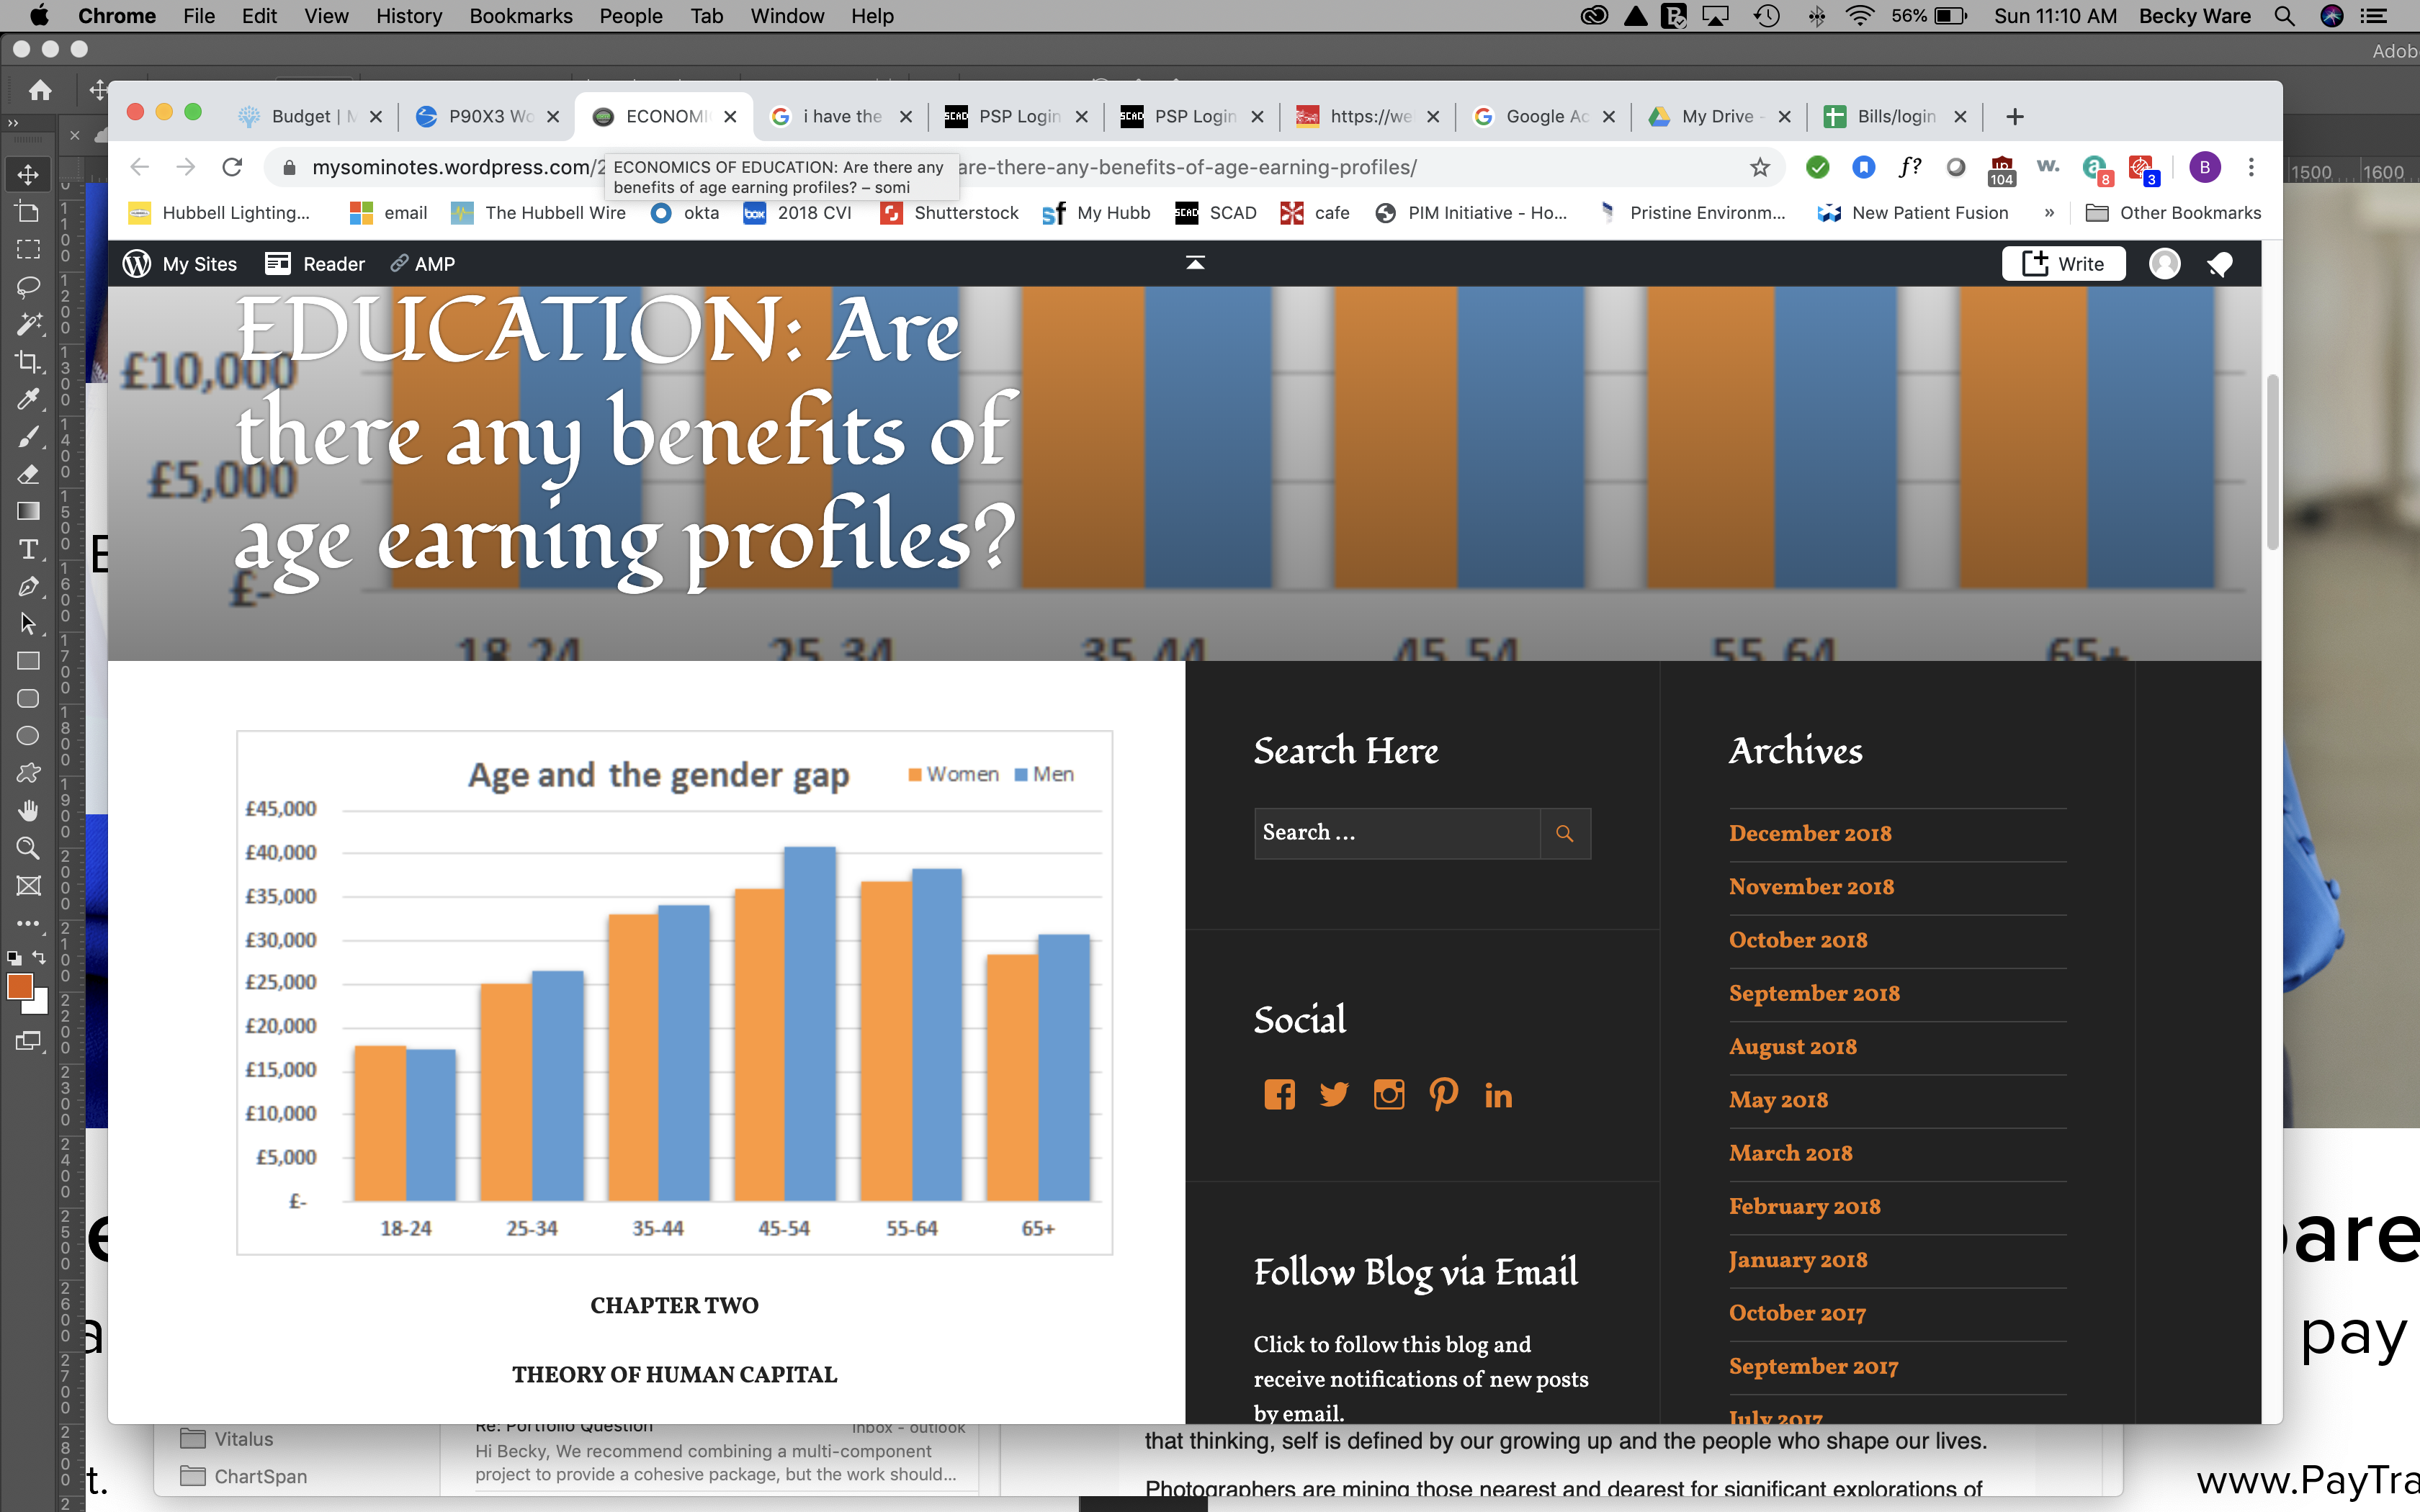Click the orange foreground color swatch

[x=19, y=986]
